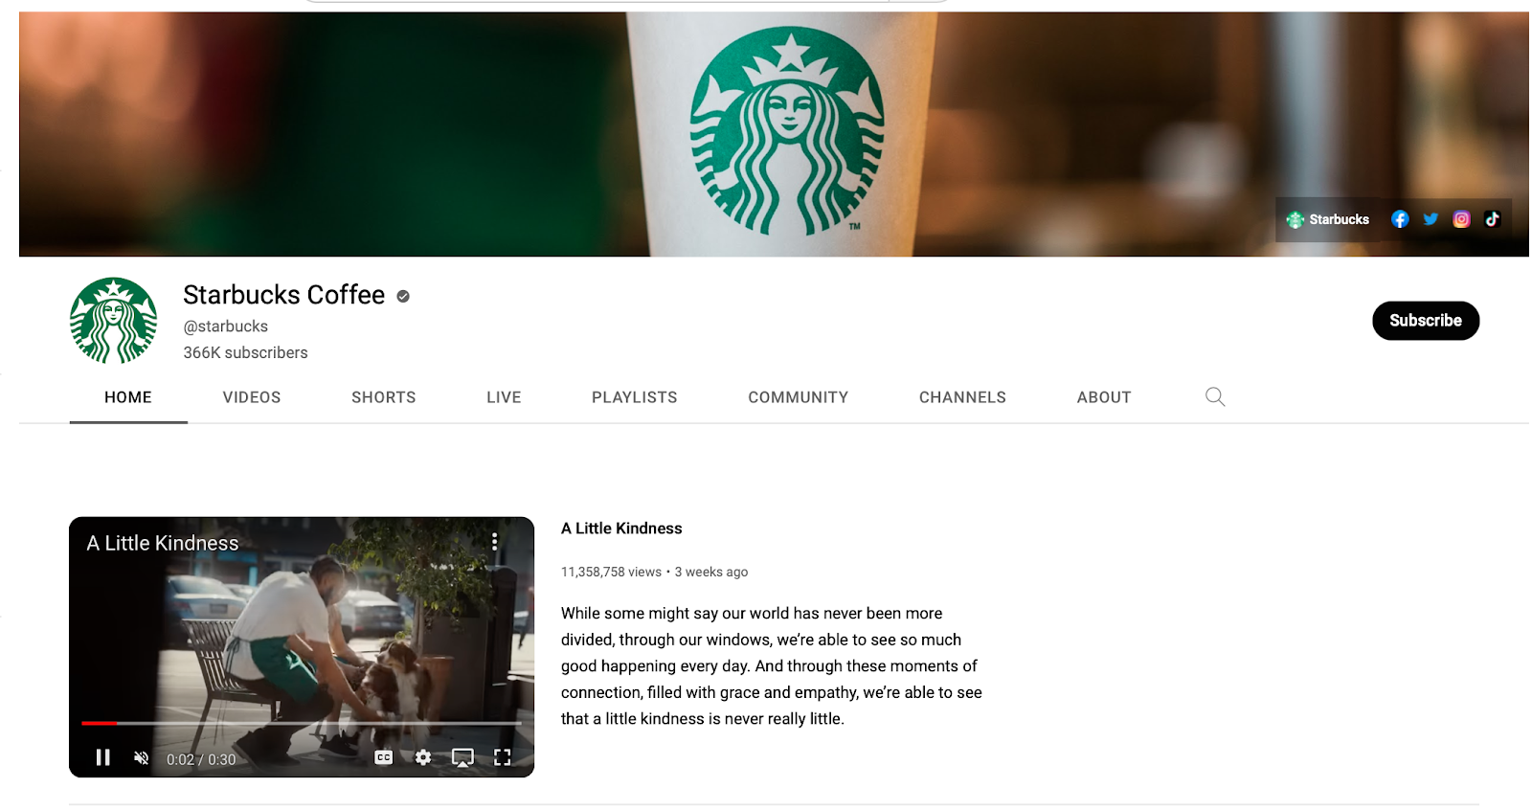Viewport: 1532px width, 810px height.
Task: Search within the Starbucks channel
Action: tap(1215, 396)
